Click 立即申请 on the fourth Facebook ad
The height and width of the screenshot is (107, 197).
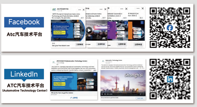pyautogui.click(x=138, y=45)
